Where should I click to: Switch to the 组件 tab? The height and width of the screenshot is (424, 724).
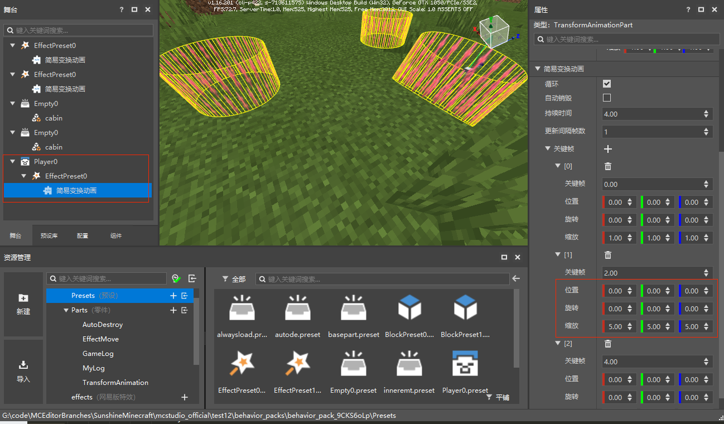116,235
